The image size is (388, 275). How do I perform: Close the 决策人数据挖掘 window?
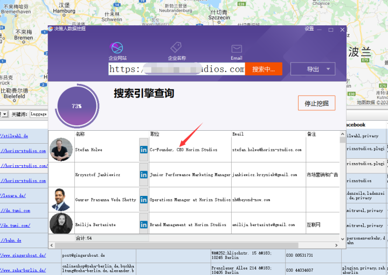pos(342,30)
